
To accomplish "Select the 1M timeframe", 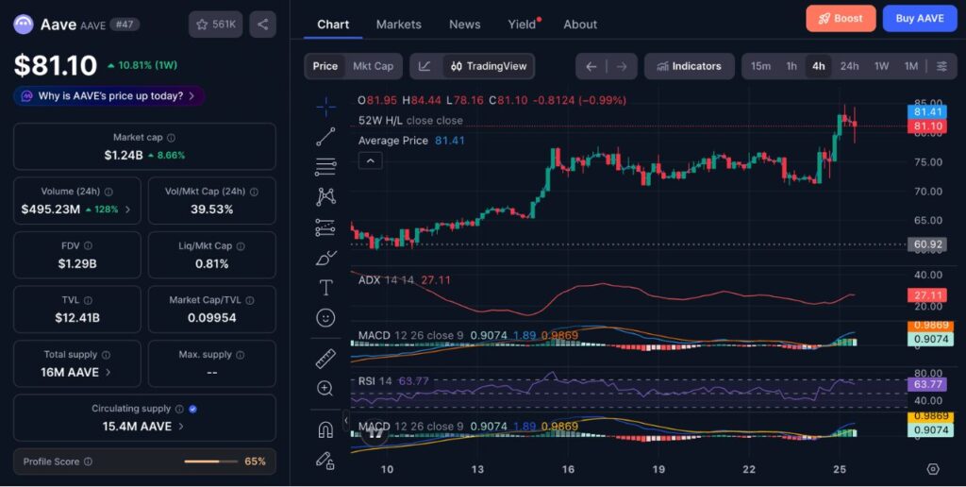I will tap(911, 66).
